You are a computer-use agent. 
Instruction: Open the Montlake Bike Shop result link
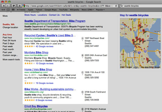coord(36,53)
